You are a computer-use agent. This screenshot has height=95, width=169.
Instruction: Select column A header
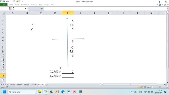[x=13, y=13]
